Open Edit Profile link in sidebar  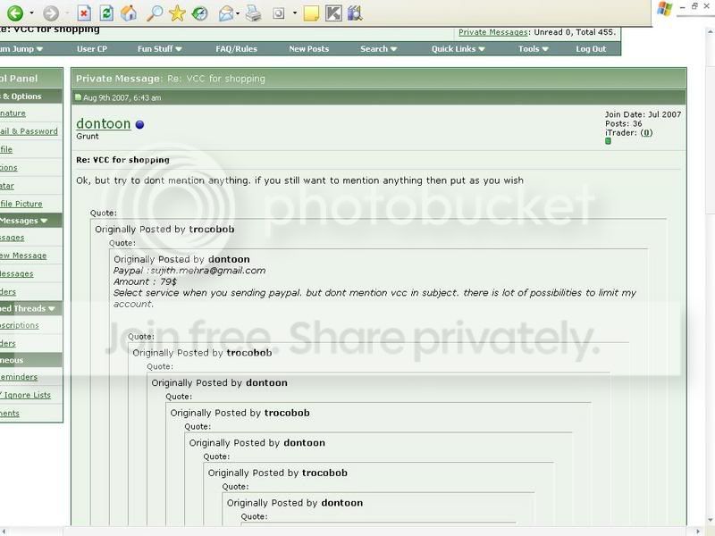click(6, 149)
